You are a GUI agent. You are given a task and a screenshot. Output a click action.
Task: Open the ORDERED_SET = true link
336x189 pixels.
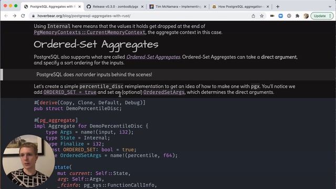click(x=70, y=92)
